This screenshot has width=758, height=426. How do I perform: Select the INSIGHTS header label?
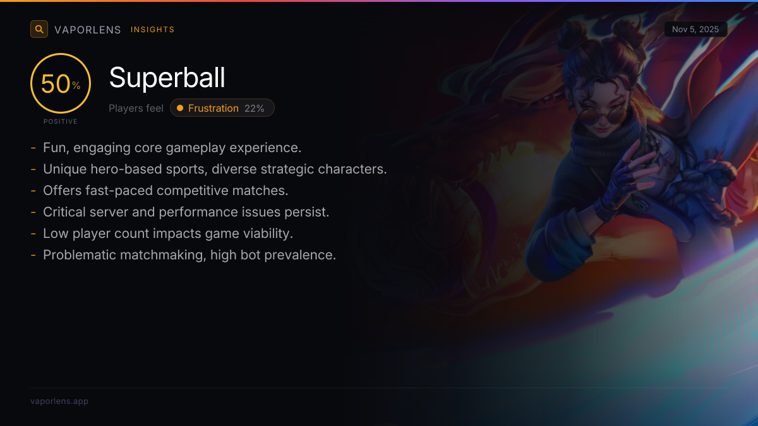[x=153, y=30]
